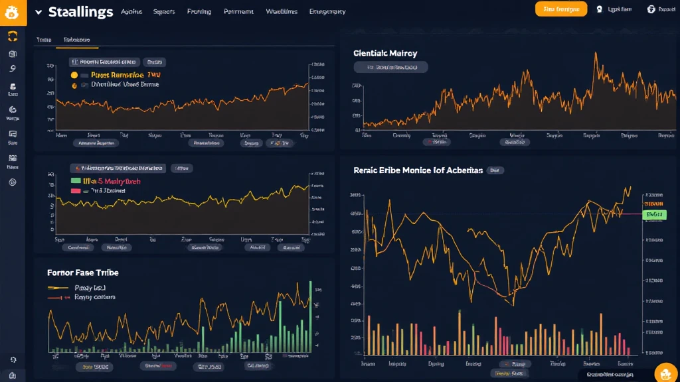
Task: Click the location pin icon in the header
Action: [600, 9]
